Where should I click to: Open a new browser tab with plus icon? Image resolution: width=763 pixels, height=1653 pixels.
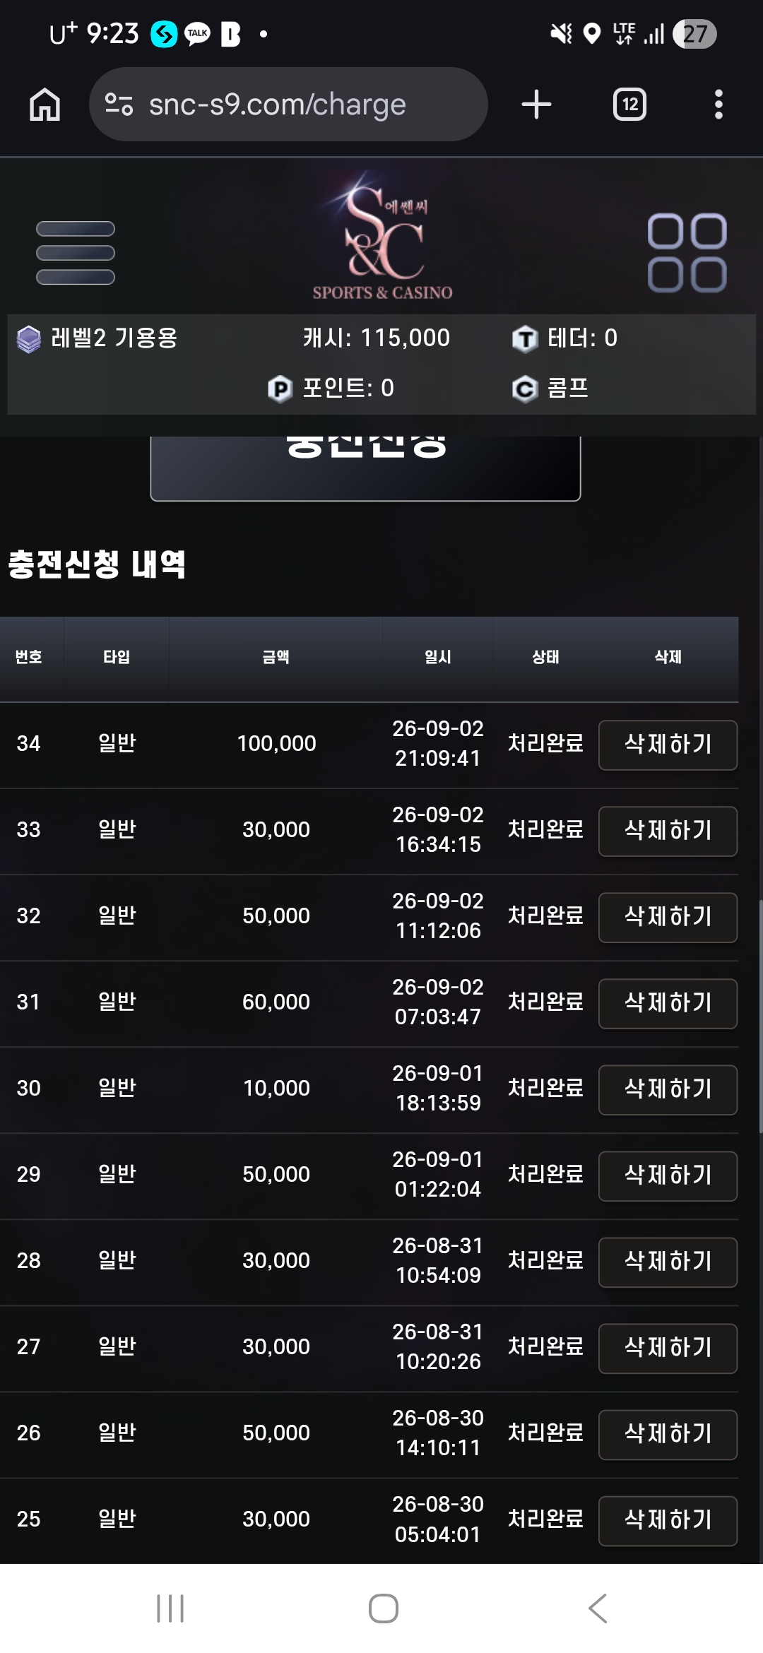(x=536, y=105)
